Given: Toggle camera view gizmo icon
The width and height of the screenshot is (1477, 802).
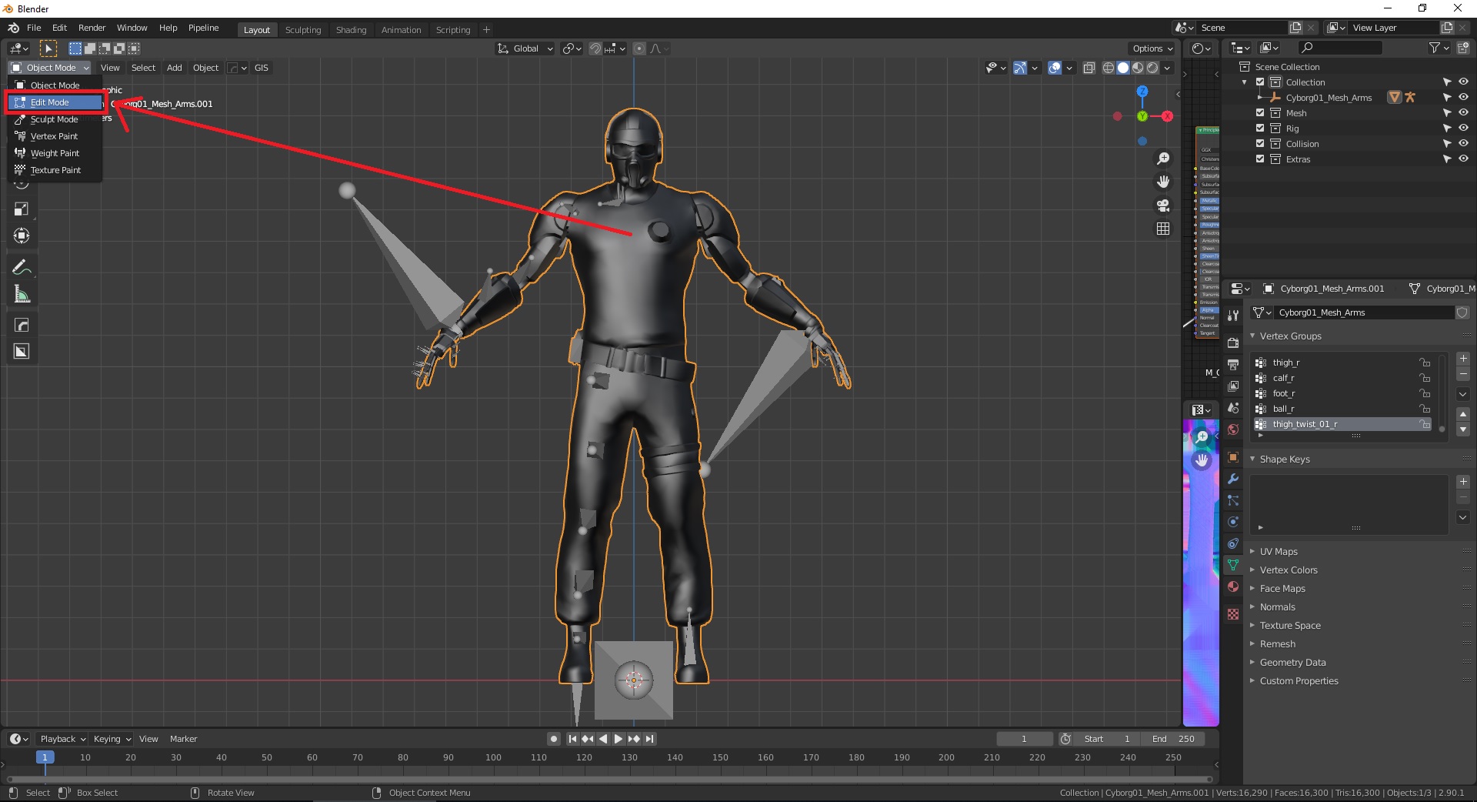Looking at the screenshot, I should (1163, 206).
